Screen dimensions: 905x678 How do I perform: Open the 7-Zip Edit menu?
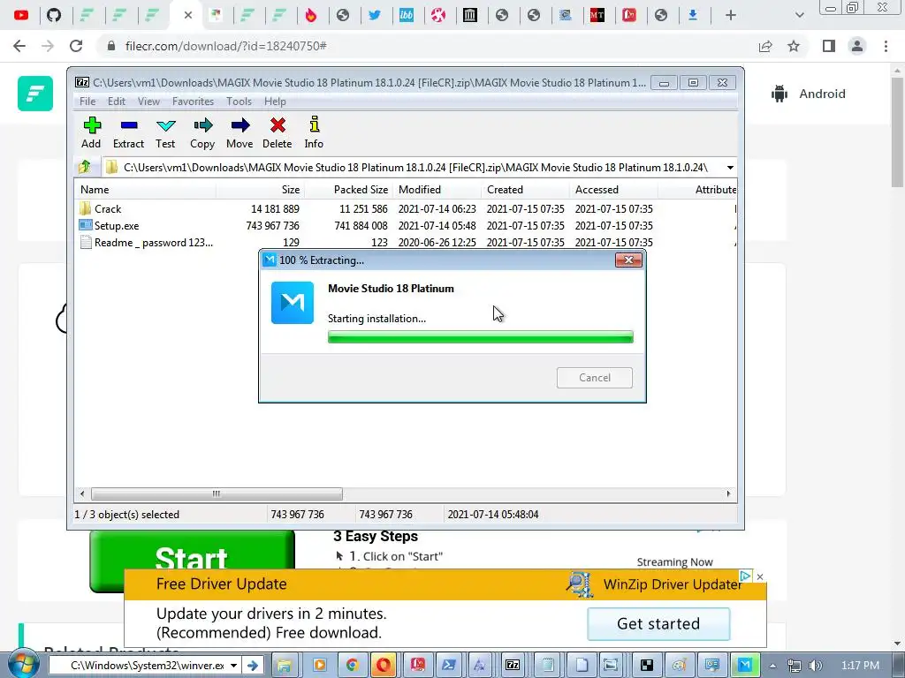click(116, 102)
